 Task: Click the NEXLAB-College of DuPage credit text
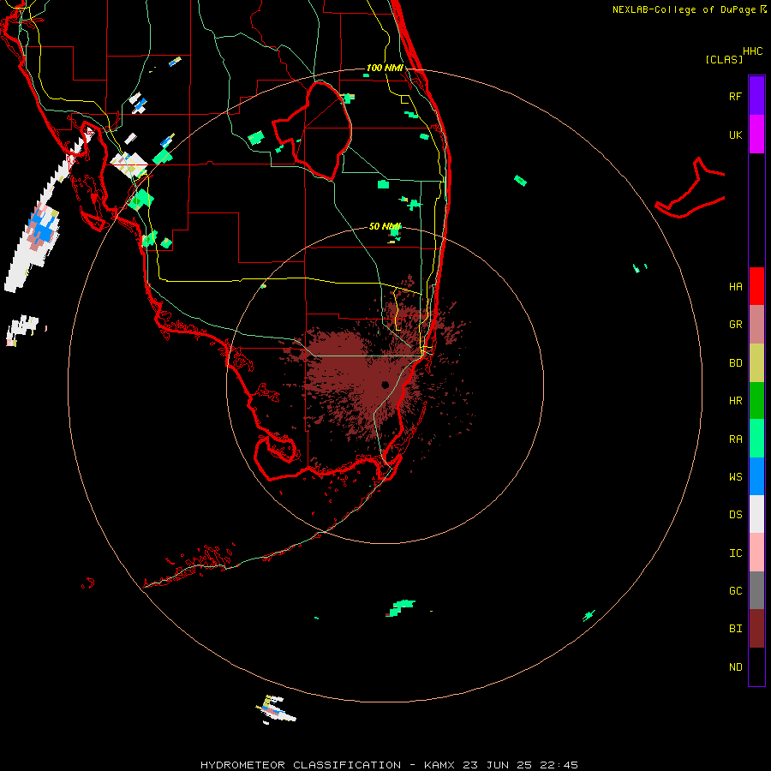pyautogui.click(x=684, y=9)
